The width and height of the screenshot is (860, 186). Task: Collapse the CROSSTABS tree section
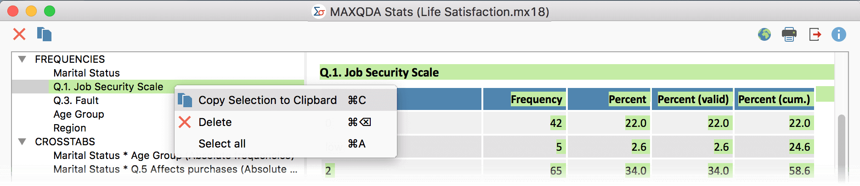22,142
